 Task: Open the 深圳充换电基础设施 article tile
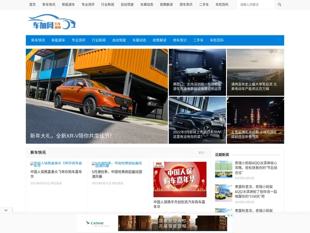[197, 72]
